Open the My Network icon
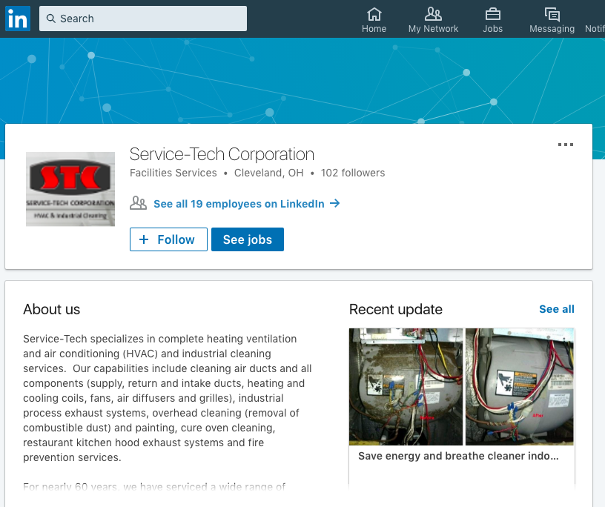Screen dimensions: 605x507 coord(433,14)
